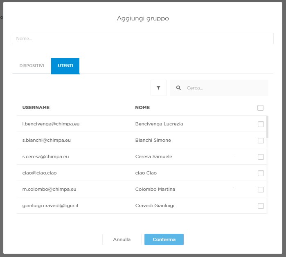Click the Nome column header

pos(142,107)
